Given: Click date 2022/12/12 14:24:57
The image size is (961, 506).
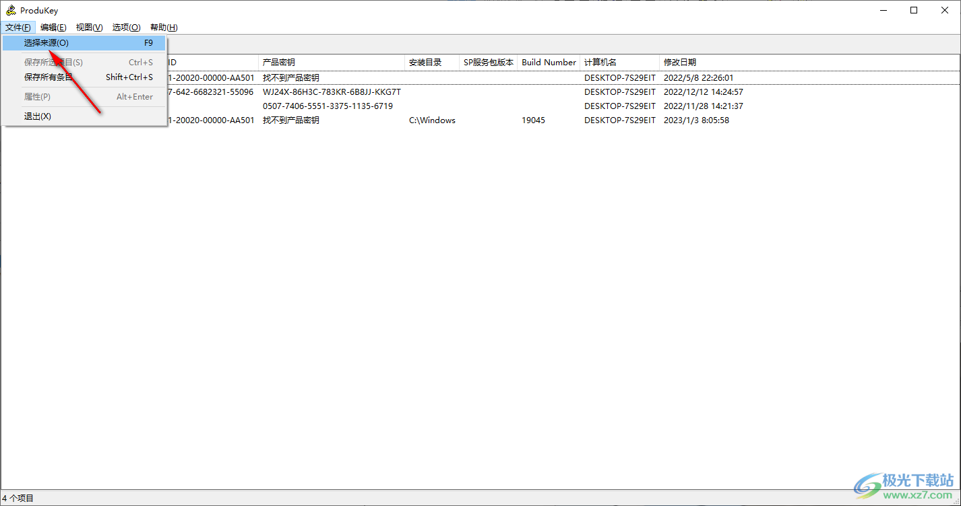Looking at the screenshot, I should tap(704, 92).
